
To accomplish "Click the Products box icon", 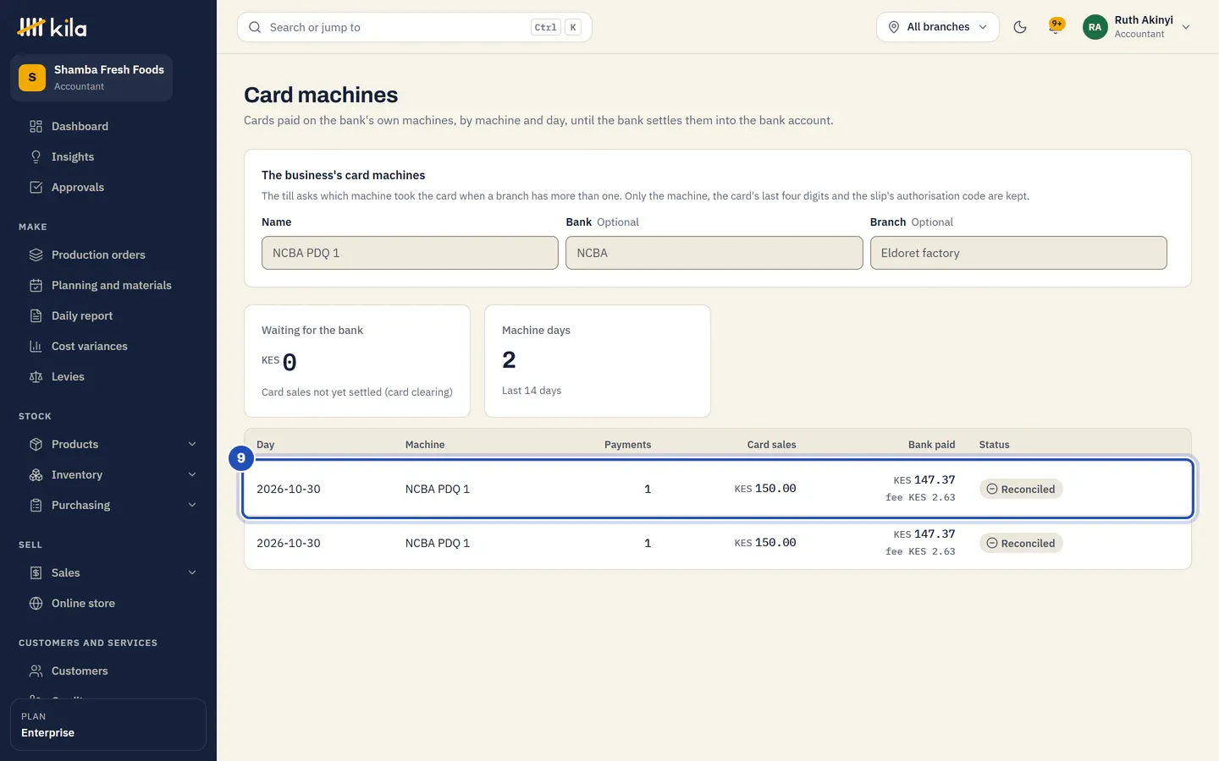I will pos(36,444).
